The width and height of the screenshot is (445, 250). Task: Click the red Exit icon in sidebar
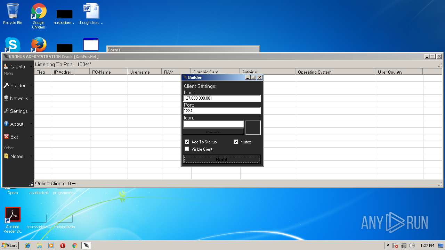[6, 136]
